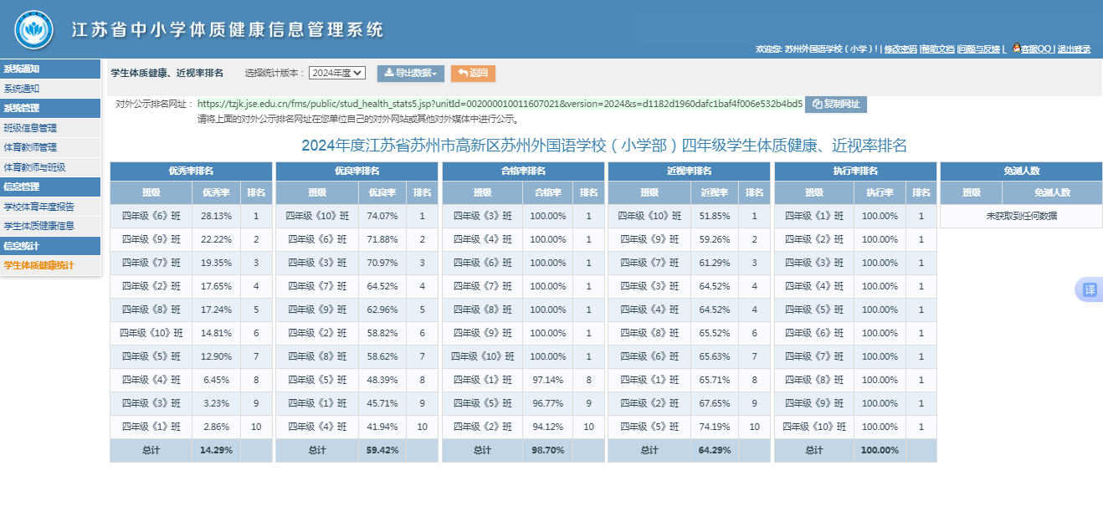
Task: Click the QQ penguin customer service icon
Action: 1016,49
